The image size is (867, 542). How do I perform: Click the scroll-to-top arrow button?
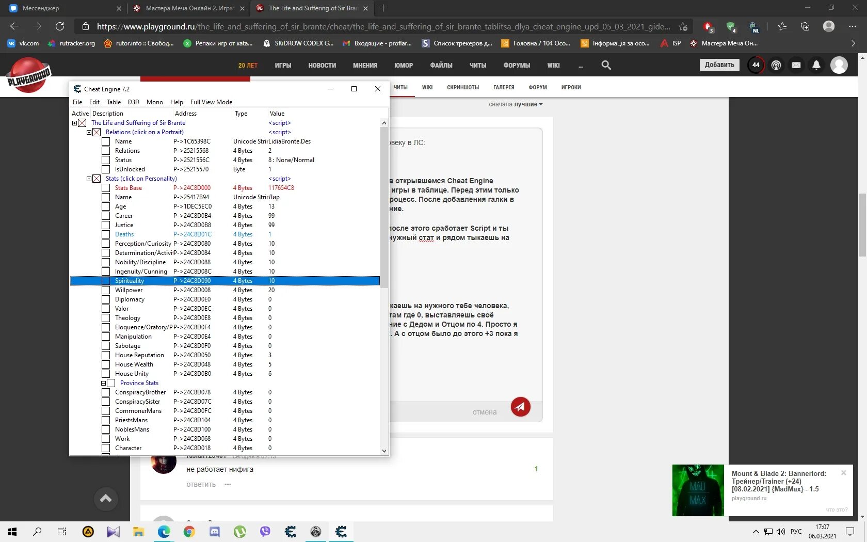point(106,499)
